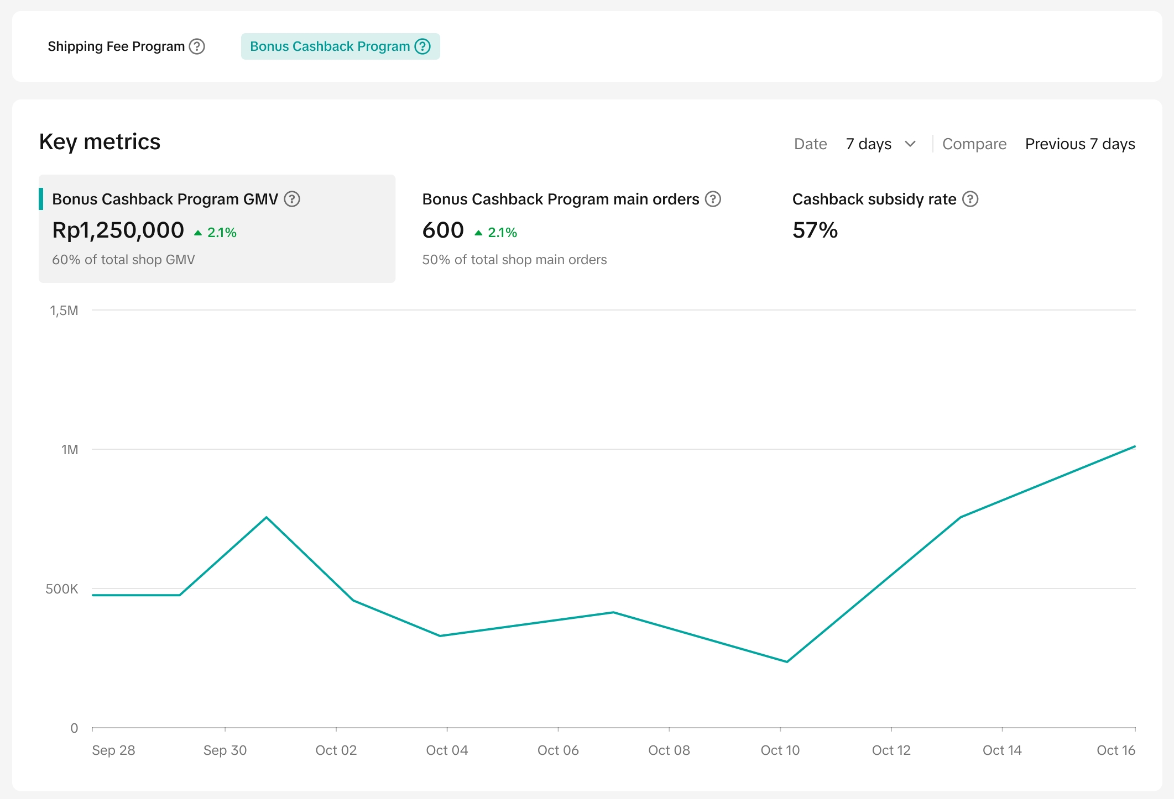Click the chevron next to 7 days
Image resolution: width=1174 pixels, height=799 pixels.
coord(910,144)
